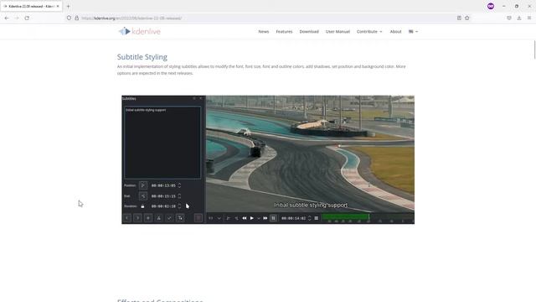536x302 pixels.
Task: Open the monitor zoom 1:1 dropdown
Action: pos(214,218)
